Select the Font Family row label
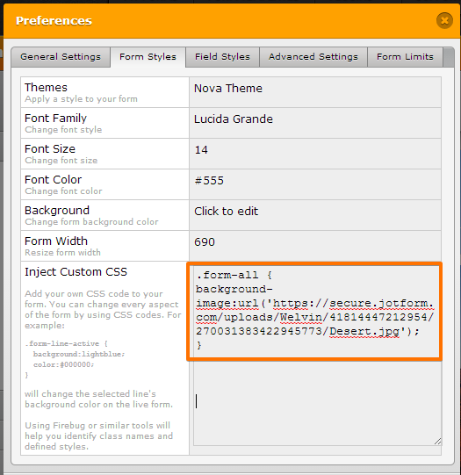This screenshot has width=461, height=475. (x=55, y=119)
